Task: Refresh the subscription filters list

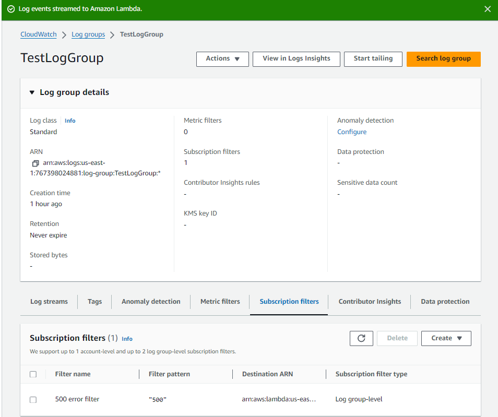Action: [x=361, y=338]
